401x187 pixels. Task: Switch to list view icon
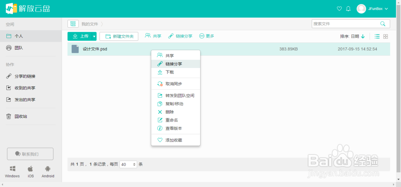[377, 36]
